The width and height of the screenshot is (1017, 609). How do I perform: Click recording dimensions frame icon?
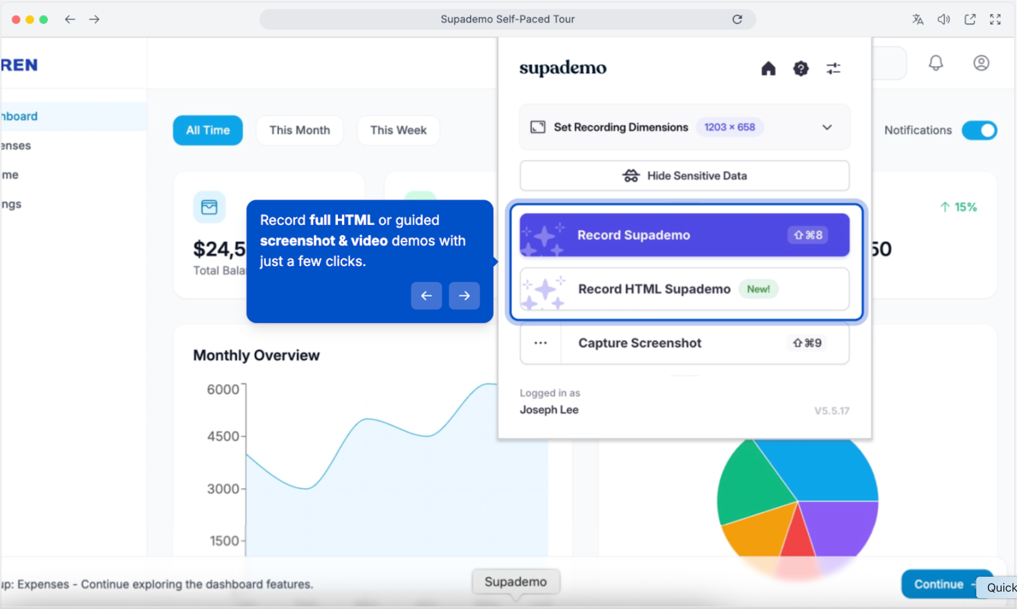click(x=537, y=127)
